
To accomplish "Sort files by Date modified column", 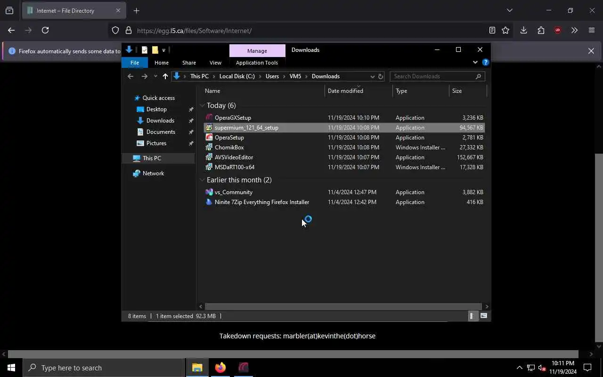I will [359, 91].
